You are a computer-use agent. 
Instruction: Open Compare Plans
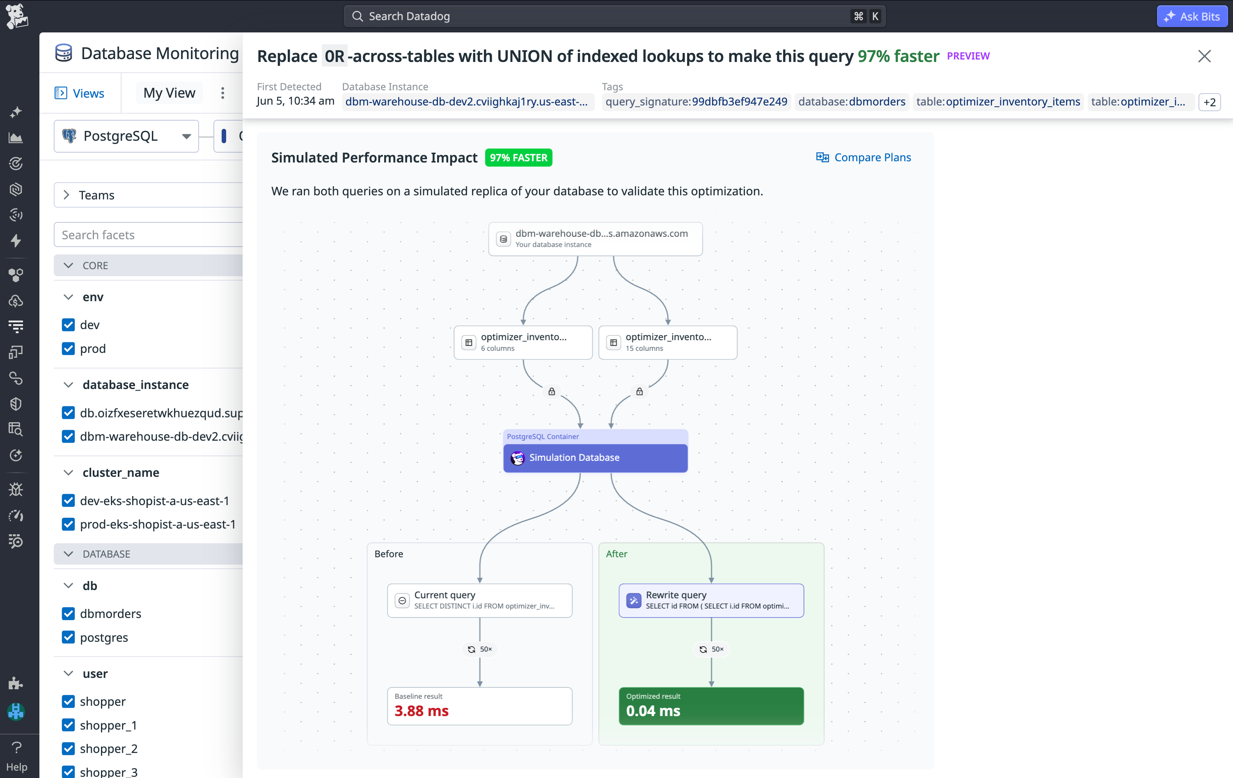point(863,157)
